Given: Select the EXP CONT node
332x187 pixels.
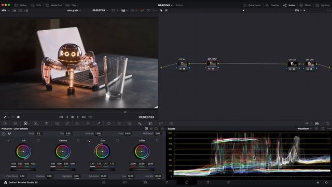Looking at the screenshot, I should pos(212,64).
